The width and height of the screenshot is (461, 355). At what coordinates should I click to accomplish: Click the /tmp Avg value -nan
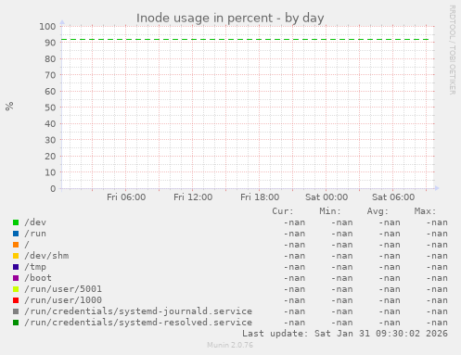point(390,267)
